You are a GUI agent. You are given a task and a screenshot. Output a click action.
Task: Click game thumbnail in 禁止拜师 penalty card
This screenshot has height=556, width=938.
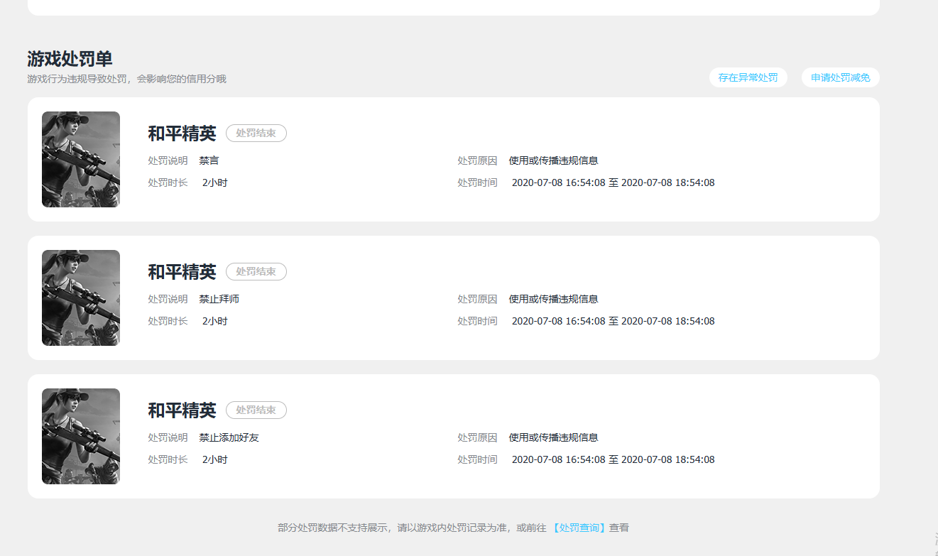(x=81, y=298)
